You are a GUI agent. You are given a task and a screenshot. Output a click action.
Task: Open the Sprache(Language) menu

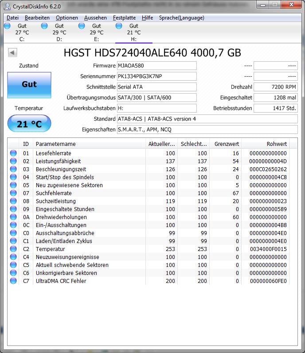[x=182, y=18]
